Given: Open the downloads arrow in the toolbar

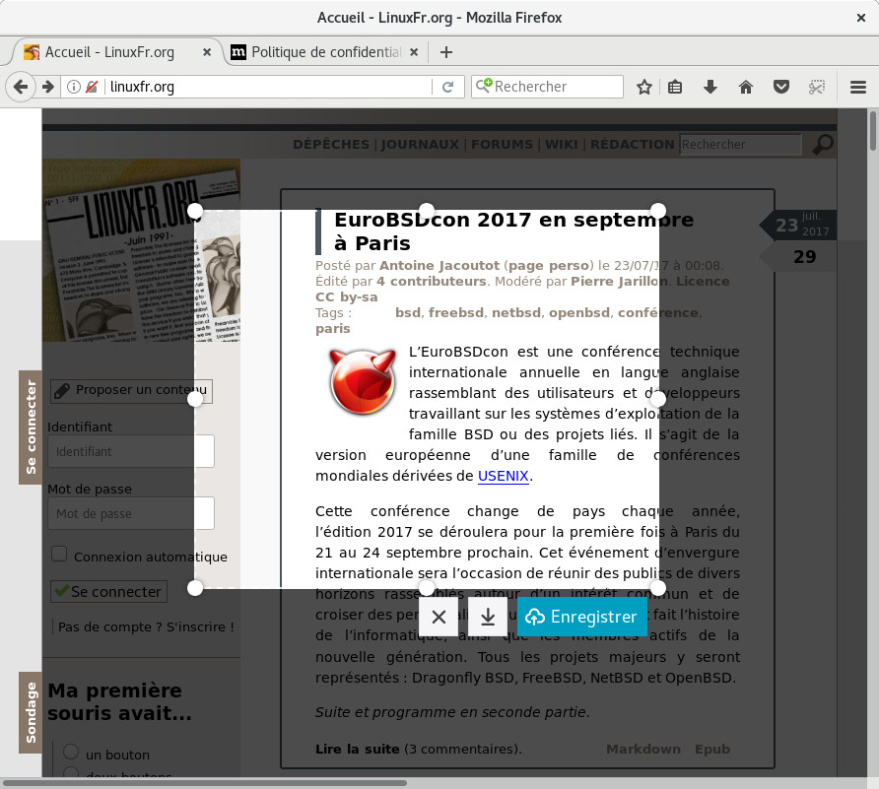Looking at the screenshot, I should point(710,87).
